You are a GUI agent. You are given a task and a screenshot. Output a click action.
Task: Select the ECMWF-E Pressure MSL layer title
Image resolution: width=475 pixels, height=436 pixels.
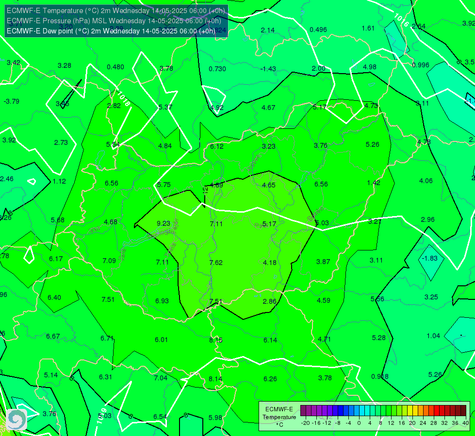coord(114,21)
